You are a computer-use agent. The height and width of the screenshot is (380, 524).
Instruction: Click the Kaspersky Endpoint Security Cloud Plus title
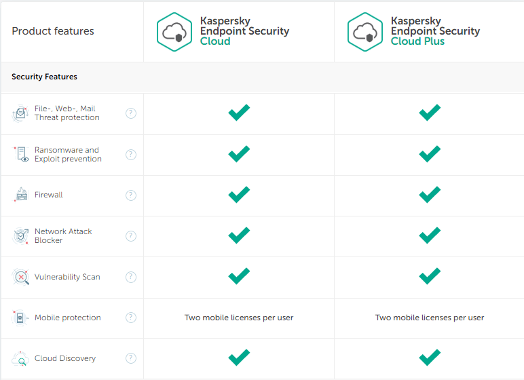(436, 31)
